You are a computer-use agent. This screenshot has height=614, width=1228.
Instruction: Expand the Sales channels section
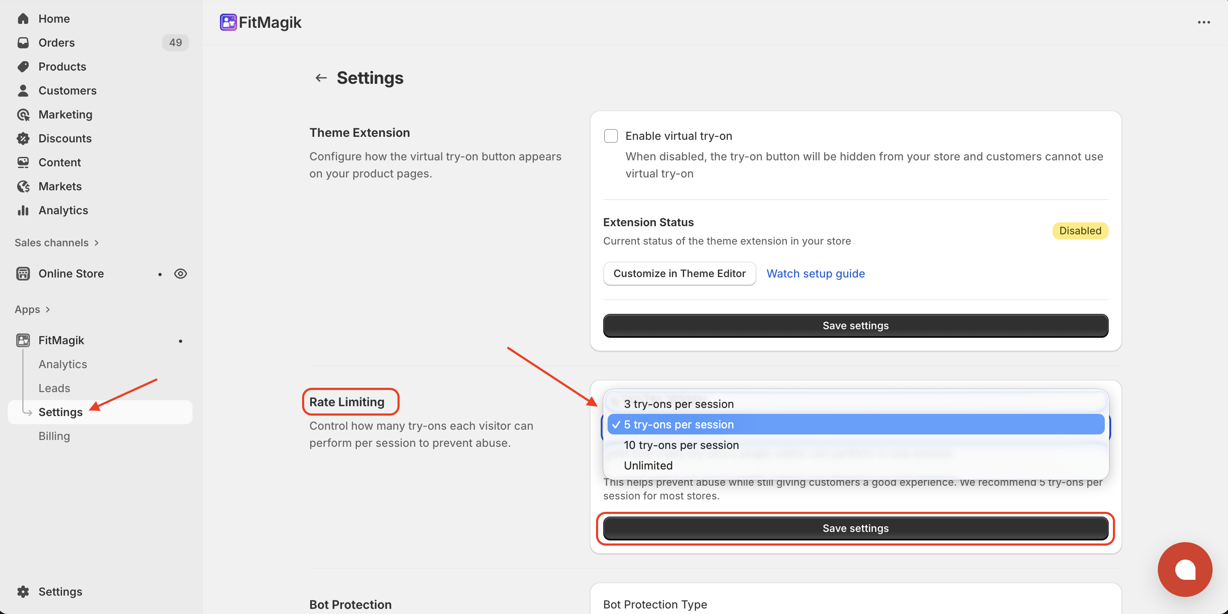pyautogui.click(x=57, y=242)
